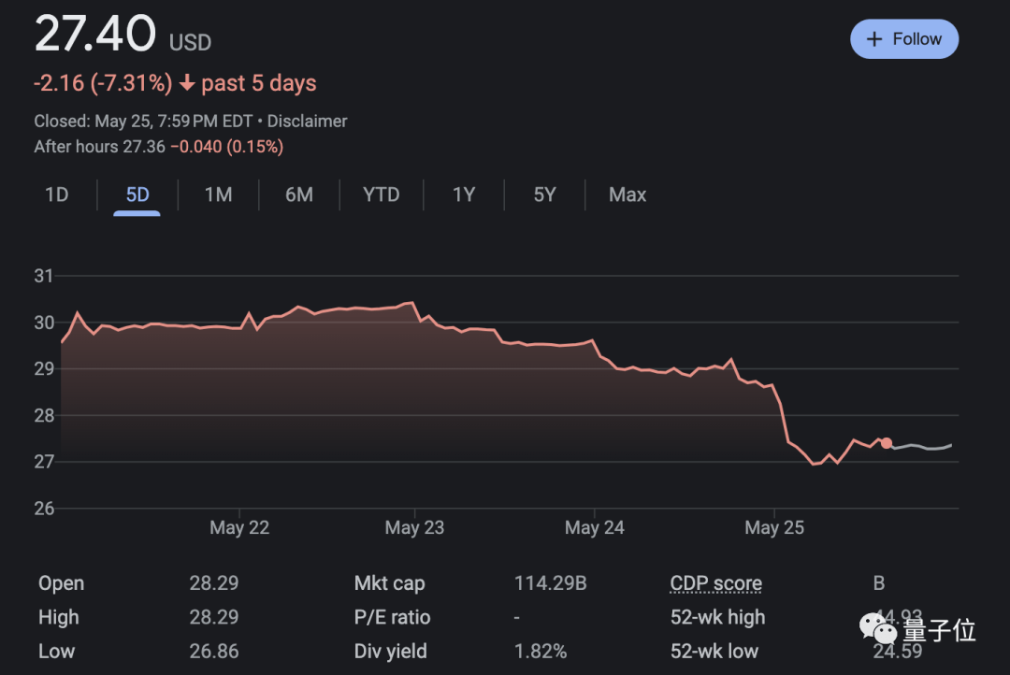Follow this stock
The width and height of the screenshot is (1010, 675).
click(x=904, y=39)
